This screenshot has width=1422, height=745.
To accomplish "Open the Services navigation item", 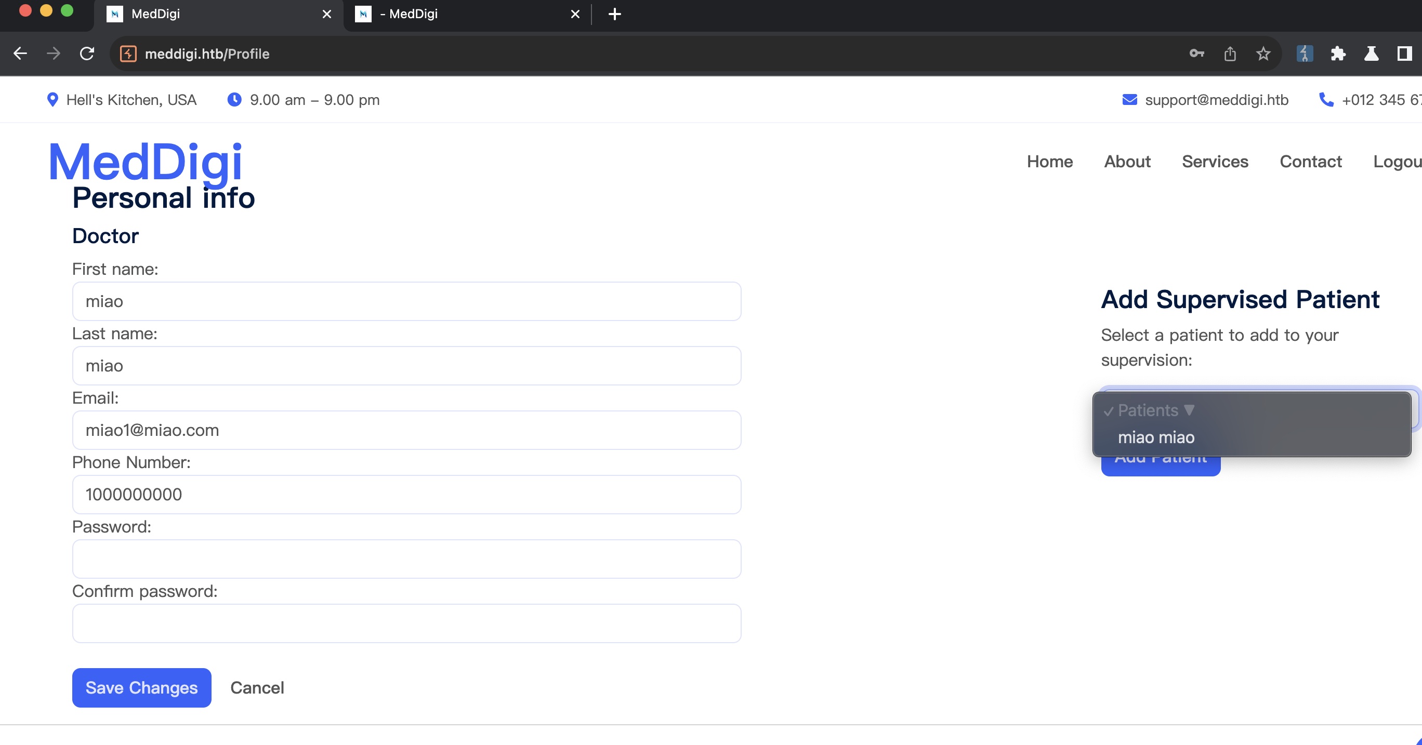I will (1215, 161).
